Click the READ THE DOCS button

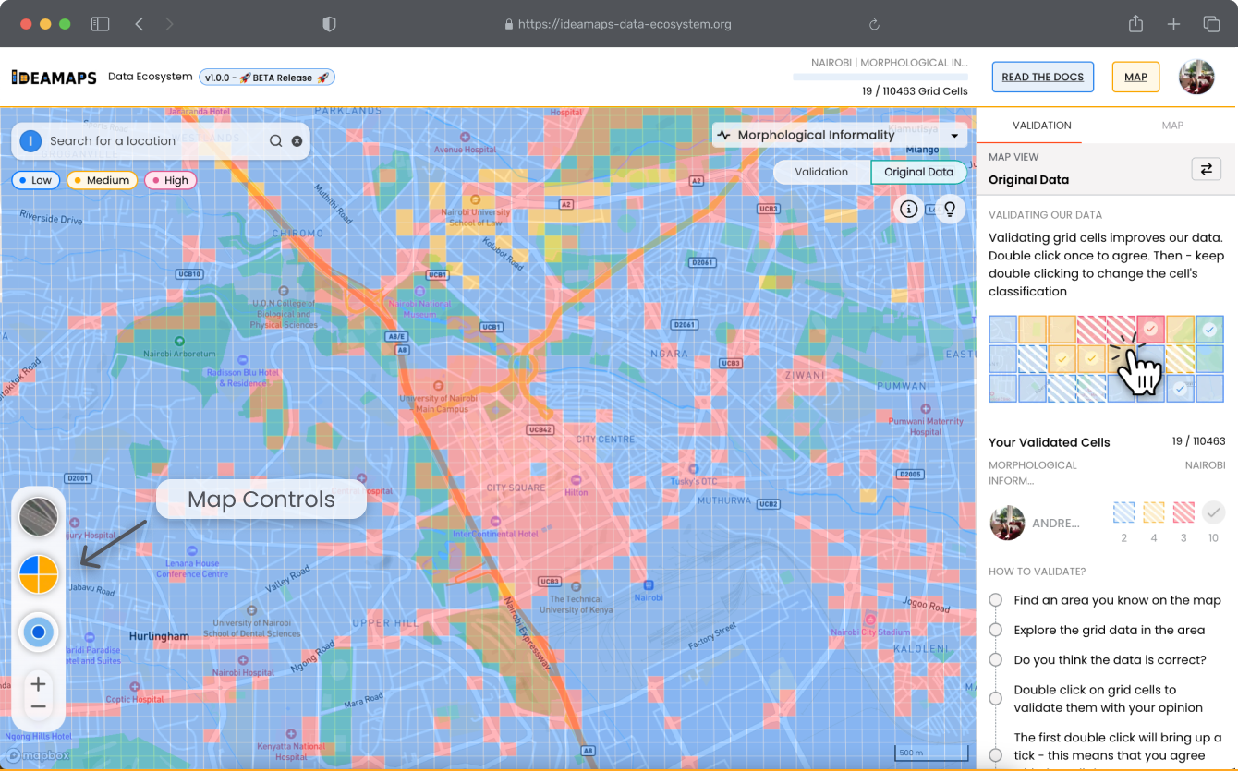click(x=1042, y=78)
